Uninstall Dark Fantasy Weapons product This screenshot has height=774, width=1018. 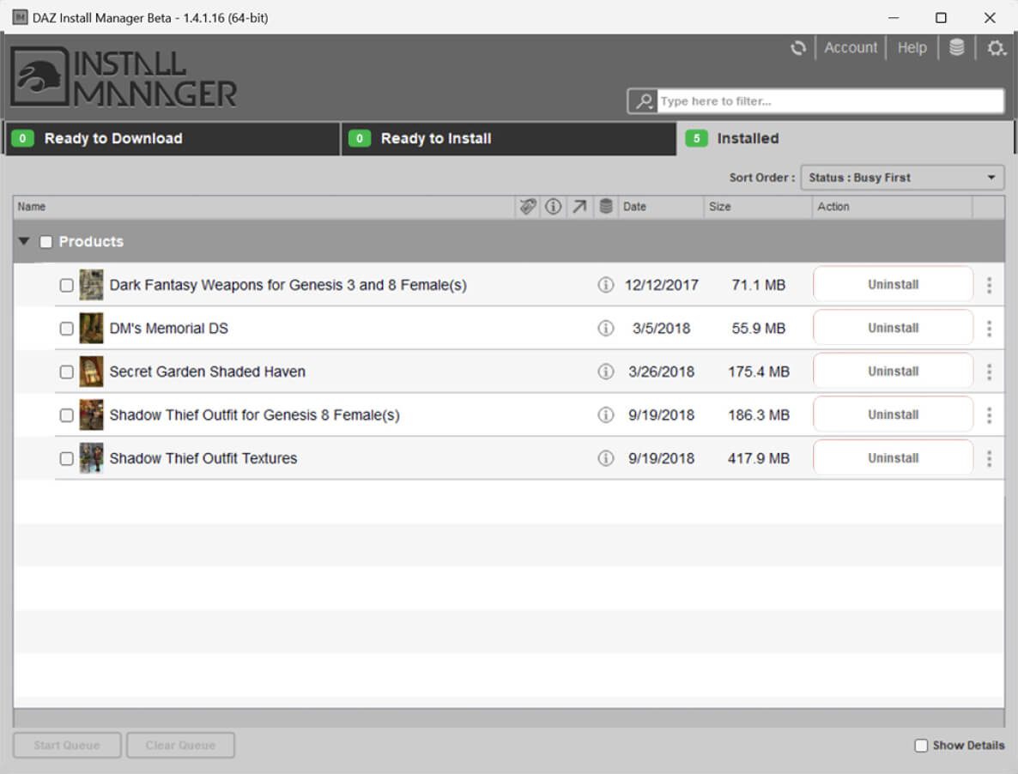(x=894, y=284)
